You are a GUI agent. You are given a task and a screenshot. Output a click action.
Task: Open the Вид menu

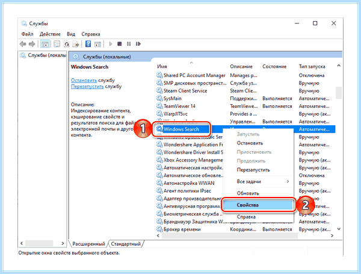tap(71, 34)
